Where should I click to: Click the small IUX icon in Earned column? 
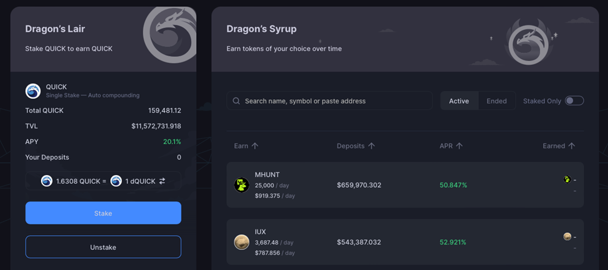coord(568,236)
